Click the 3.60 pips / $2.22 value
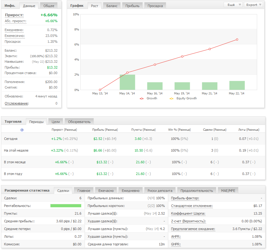 click(x=69, y=221)
